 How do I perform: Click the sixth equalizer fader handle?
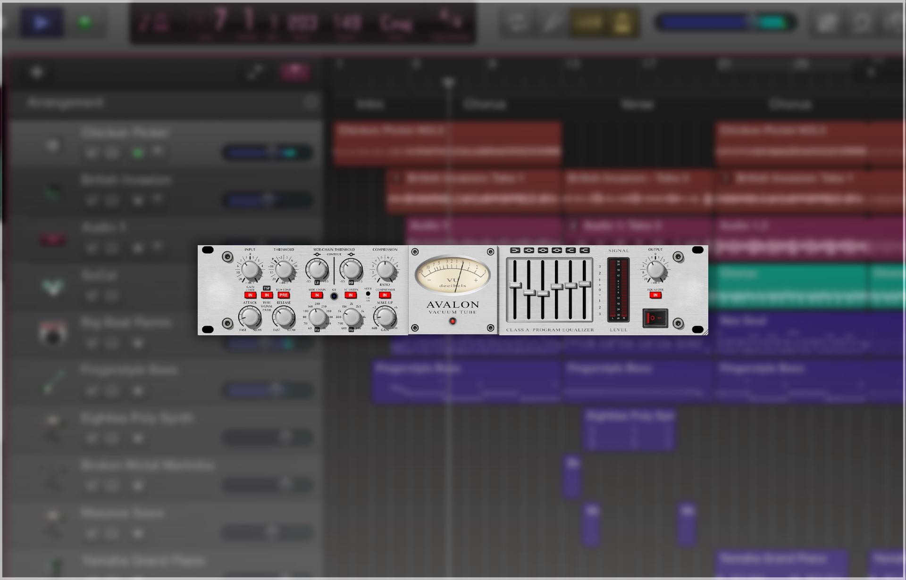pyautogui.click(x=584, y=283)
